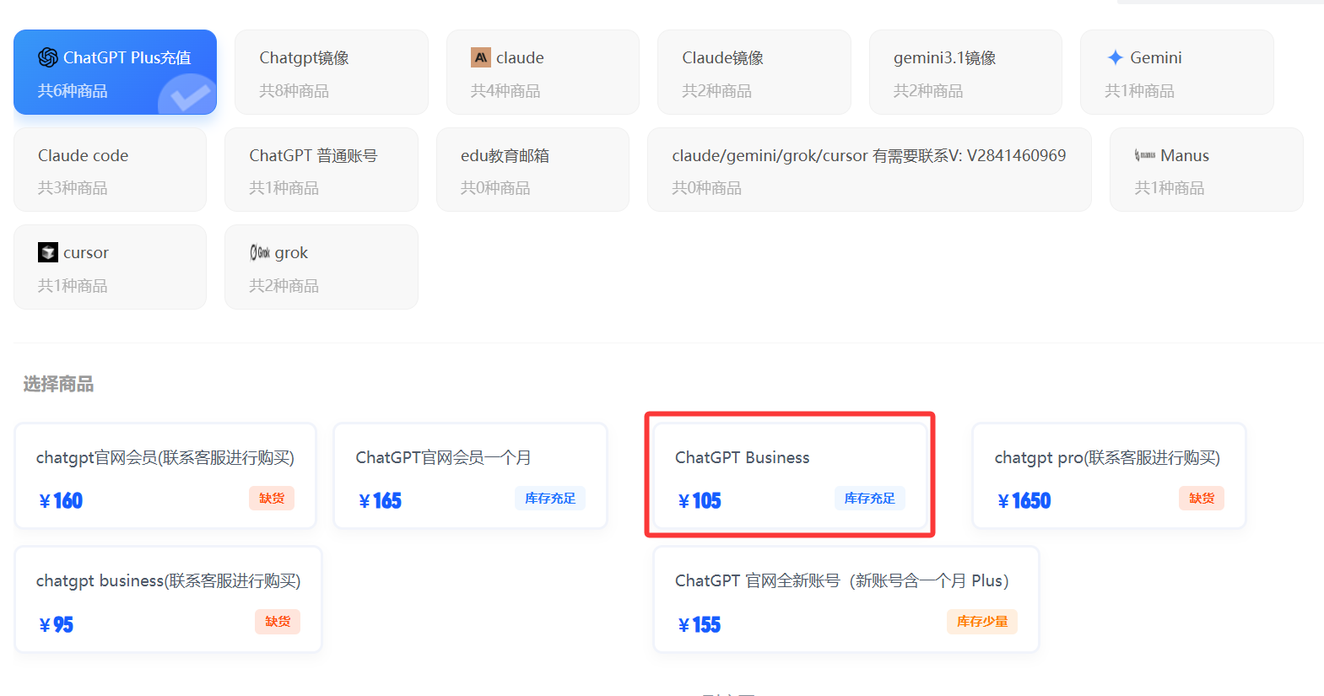Click 缺货 badge on chatgpt官网会员 card
This screenshot has width=1324, height=696.
[272, 499]
